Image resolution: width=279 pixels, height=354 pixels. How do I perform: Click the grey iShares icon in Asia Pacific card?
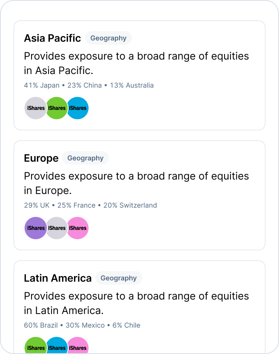pyautogui.click(x=35, y=108)
